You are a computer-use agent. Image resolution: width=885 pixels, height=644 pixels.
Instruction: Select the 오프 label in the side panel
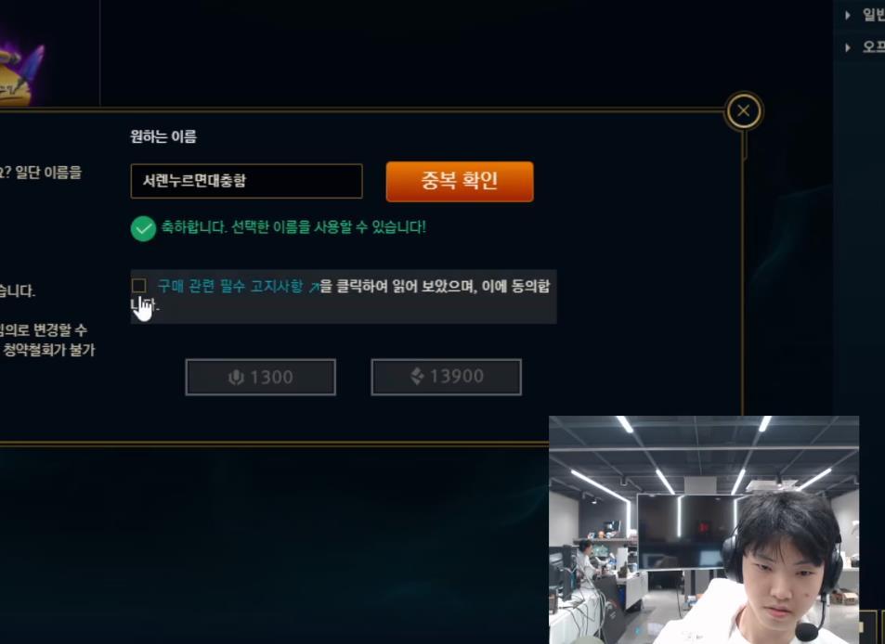click(873, 46)
